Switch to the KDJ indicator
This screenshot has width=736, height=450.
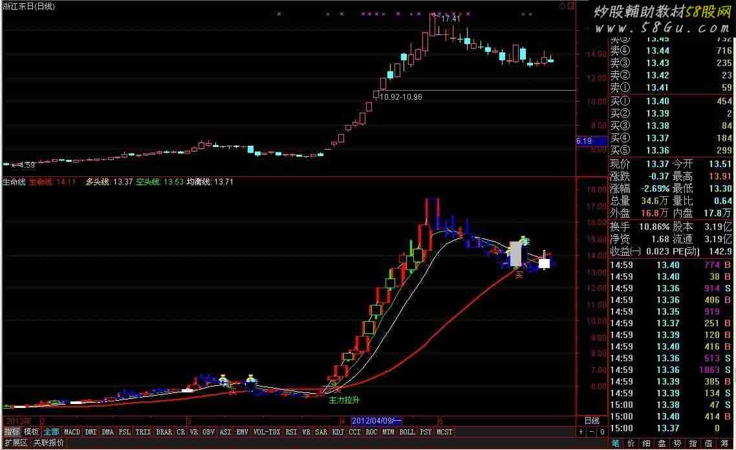coord(338,432)
